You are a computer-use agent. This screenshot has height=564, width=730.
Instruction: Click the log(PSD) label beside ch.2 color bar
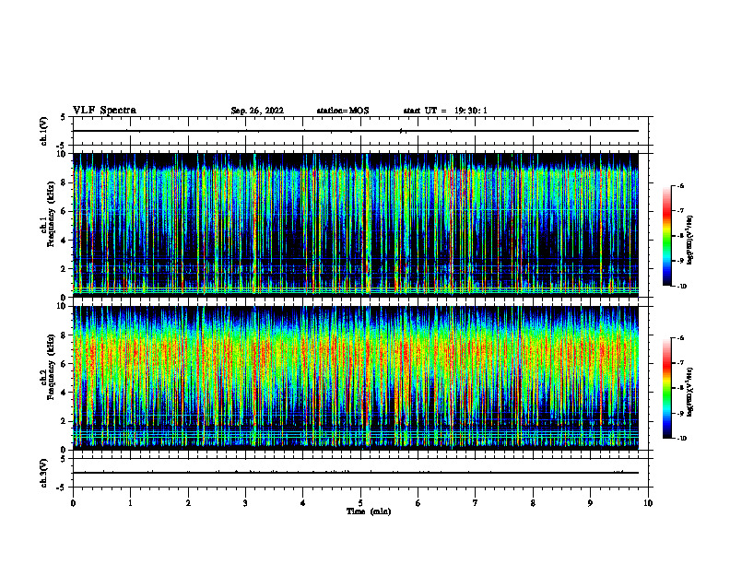tap(690, 392)
